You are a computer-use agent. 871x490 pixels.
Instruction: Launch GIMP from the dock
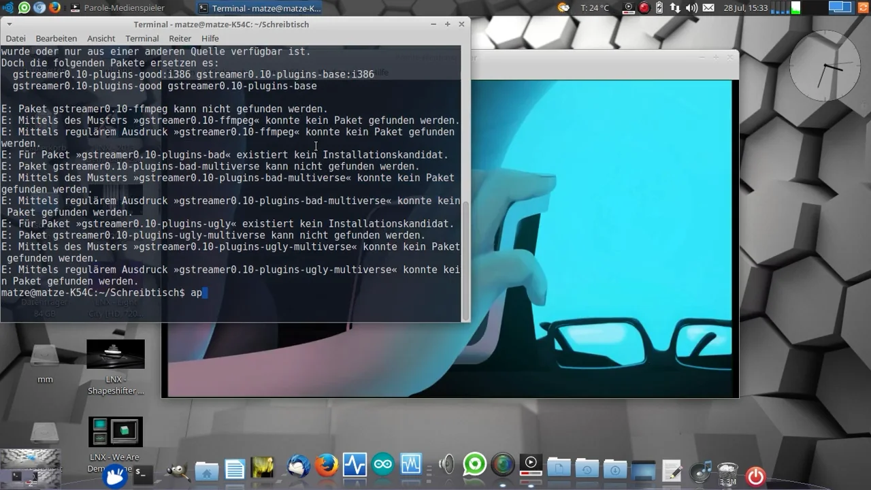pyautogui.click(x=178, y=470)
